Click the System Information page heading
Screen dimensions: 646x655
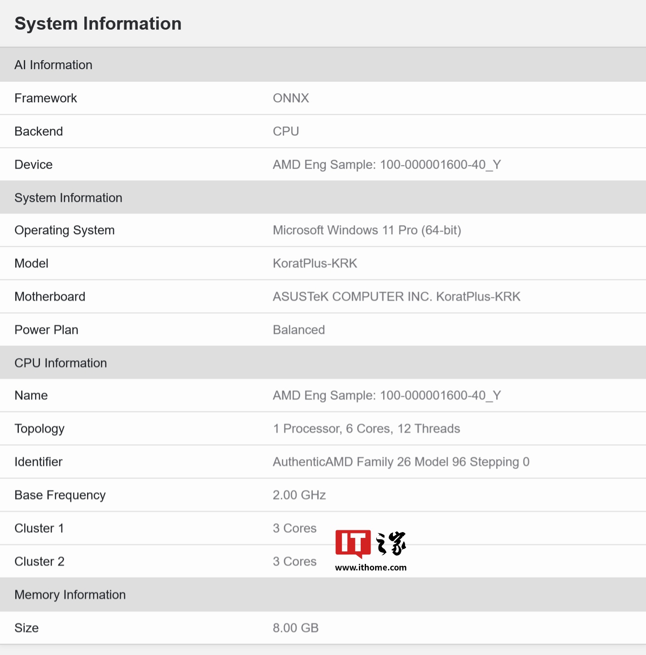tap(98, 24)
